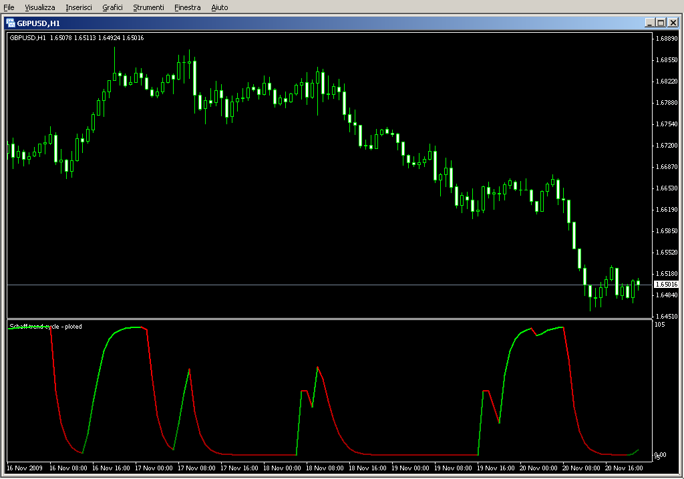
Task: Click the 19 Nov 08:00 time label
Action: point(453,468)
